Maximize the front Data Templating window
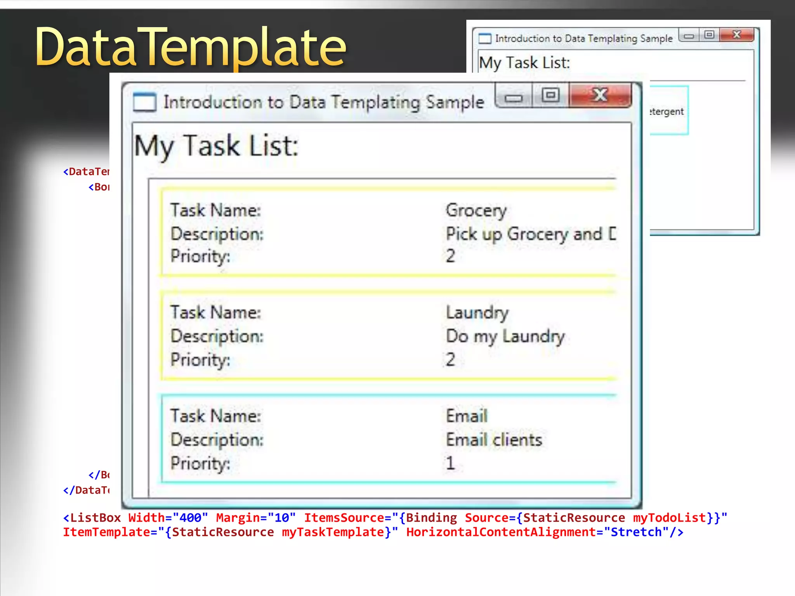 (x=550, y=95)
